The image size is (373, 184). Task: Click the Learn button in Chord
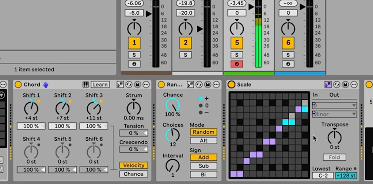pos(100,85)
